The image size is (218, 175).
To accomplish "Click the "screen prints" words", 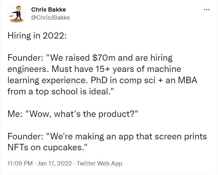I will [181, 137].
